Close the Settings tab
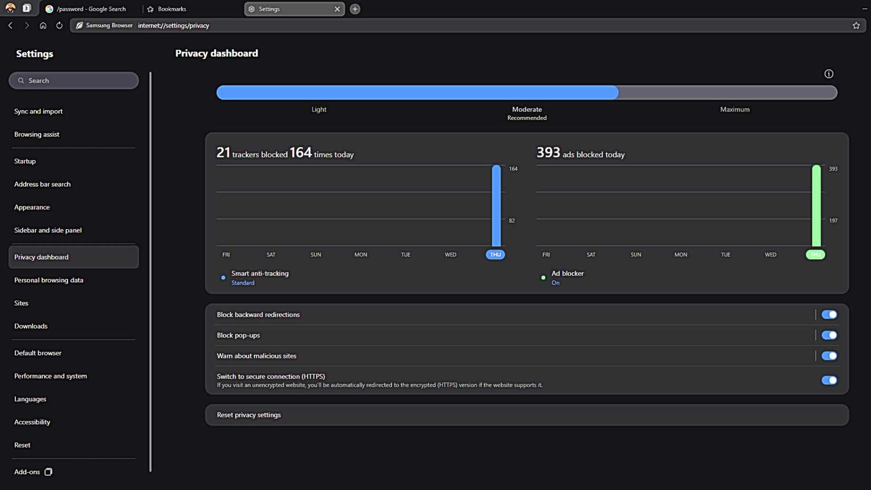 coord(337,9)
